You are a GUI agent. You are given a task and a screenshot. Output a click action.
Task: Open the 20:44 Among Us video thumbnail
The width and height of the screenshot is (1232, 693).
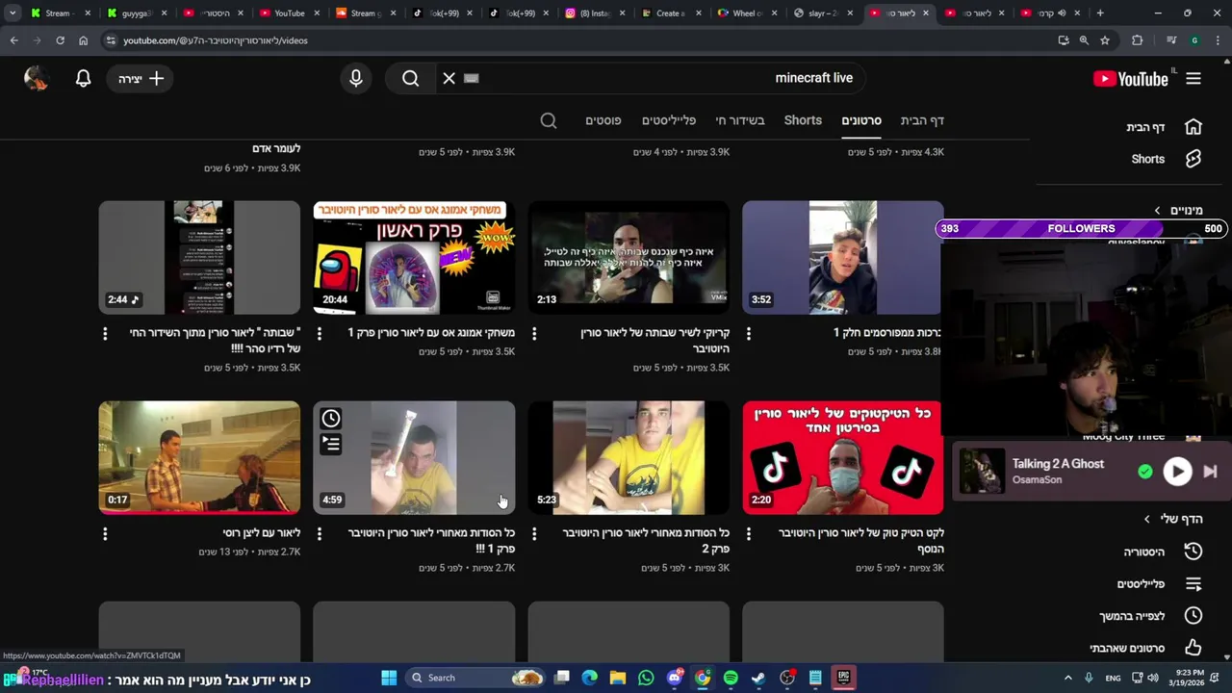(414, 258)
